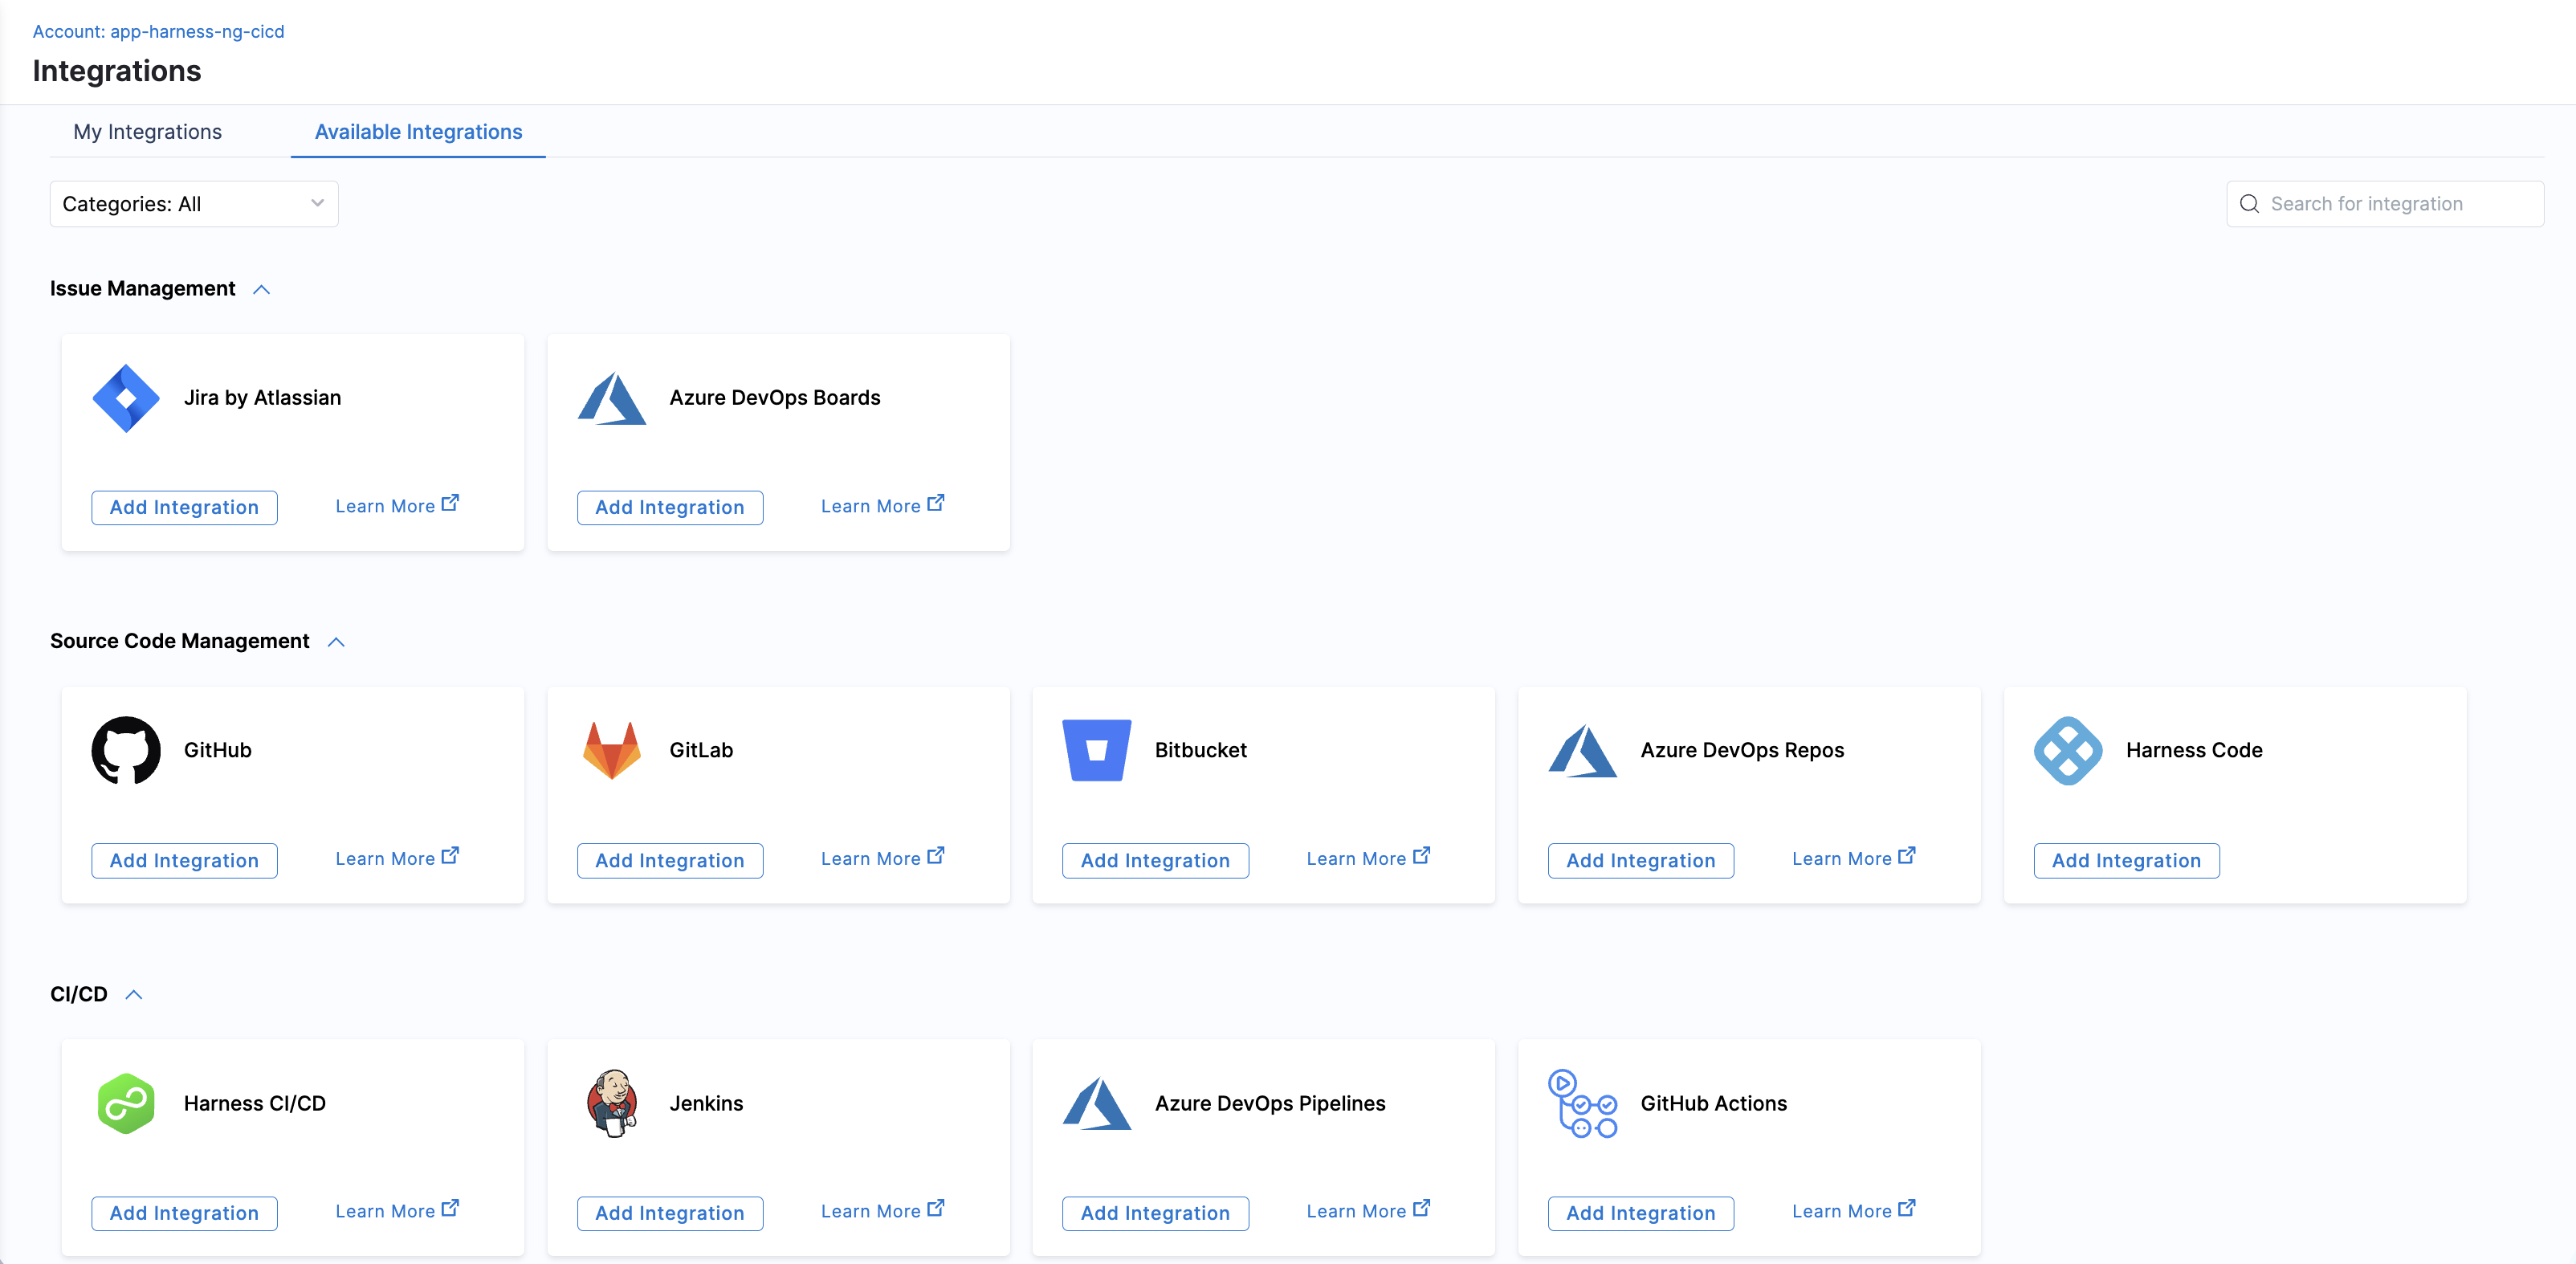
Task: Click the Bitbucket bucket logo icon
Action: point(1096,750)
